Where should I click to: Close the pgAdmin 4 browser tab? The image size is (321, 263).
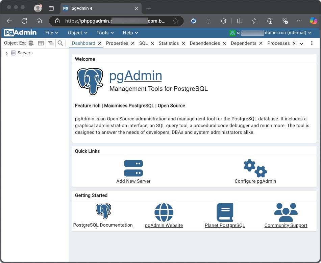pos(137,8)
